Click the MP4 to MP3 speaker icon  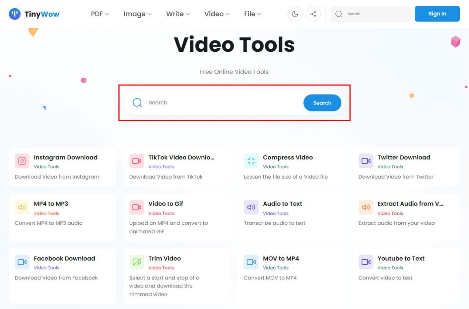point(22,207)
